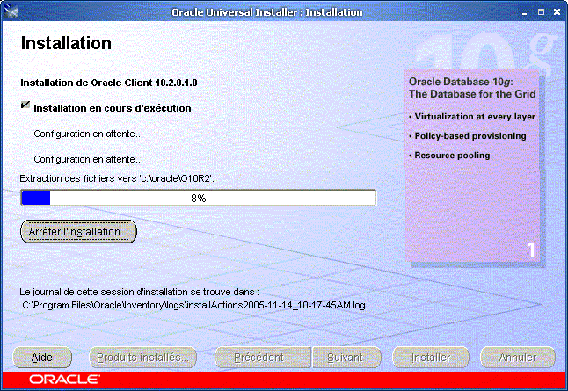
Task: Cancel setup with the Annuler button
Action: point(517,358)
